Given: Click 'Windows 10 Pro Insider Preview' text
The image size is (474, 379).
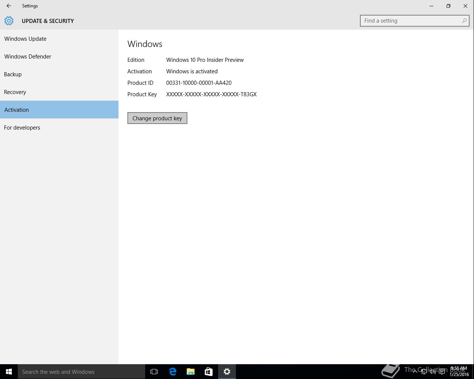Looking at the screenshot, I should point(205,60).
